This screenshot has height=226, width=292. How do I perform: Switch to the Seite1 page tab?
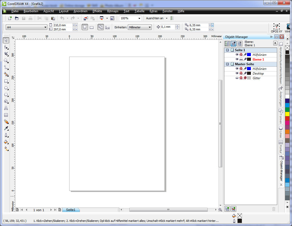71,210
